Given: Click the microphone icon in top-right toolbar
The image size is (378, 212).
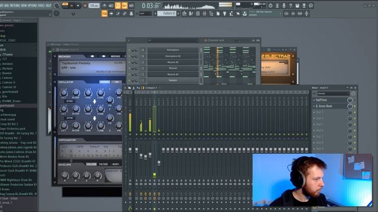Looking at the screenshot, I should pos(284,5).
